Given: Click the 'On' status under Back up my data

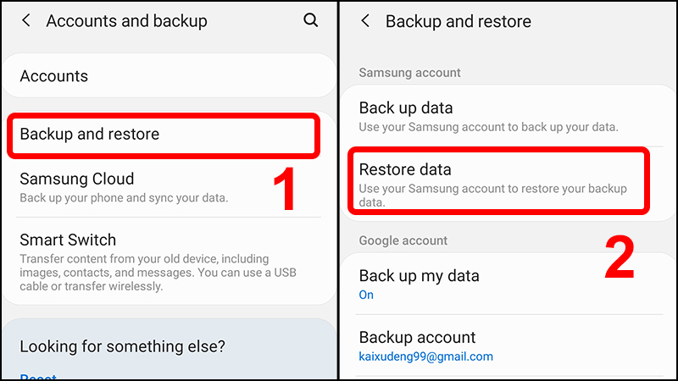Looking at the screenshot, I should point(366,295).
